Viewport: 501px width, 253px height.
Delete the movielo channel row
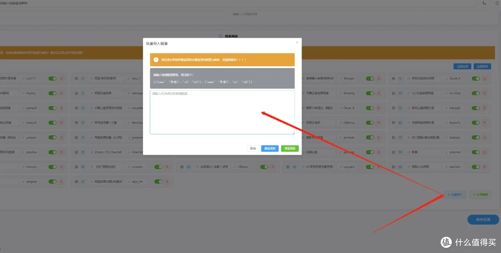coord(167,167)
